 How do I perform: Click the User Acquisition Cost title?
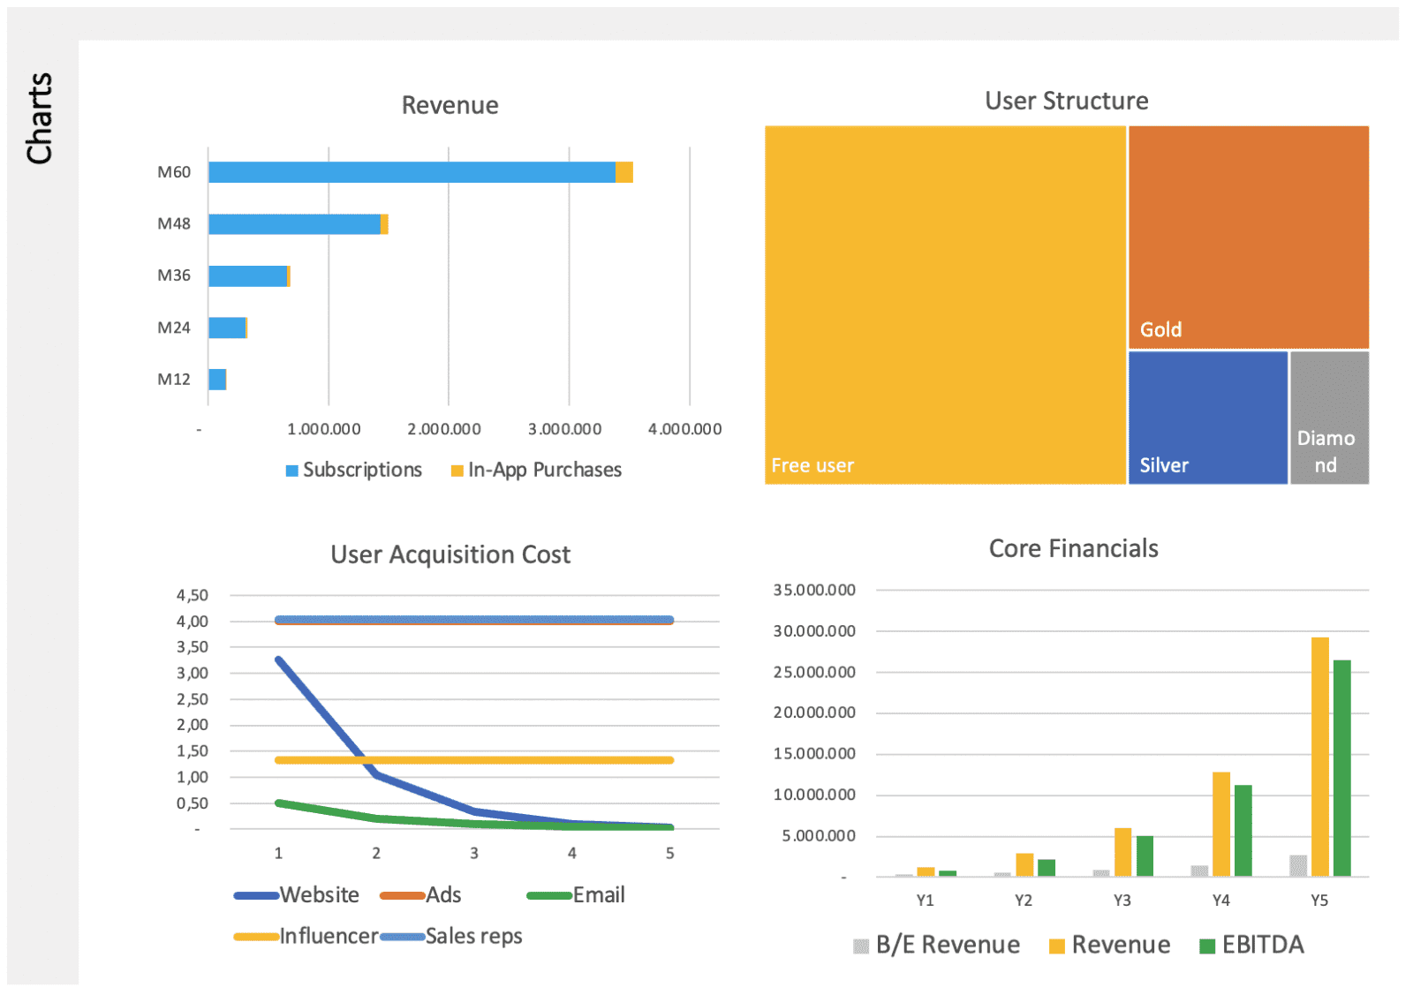(450, 554)
